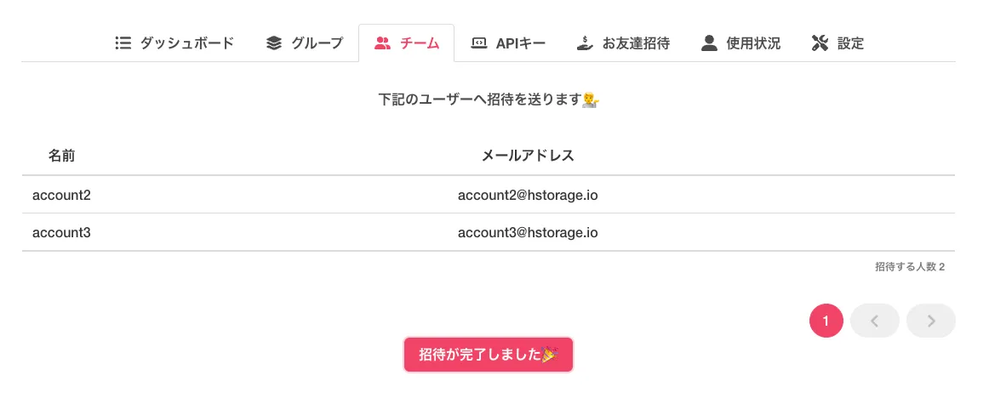This screenshot has height=398, width=989.
Task: Click the メールアドレス column header
Action: click(x=528, y=156)
